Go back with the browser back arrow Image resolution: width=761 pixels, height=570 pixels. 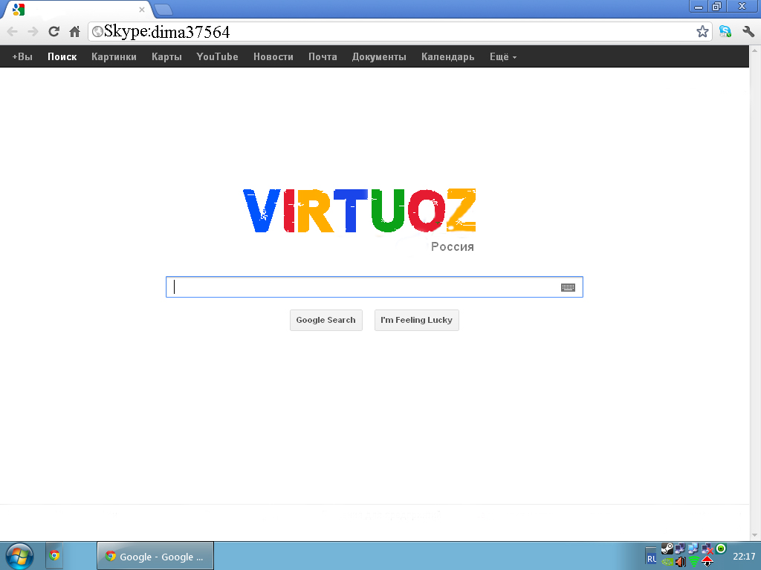[x=12, y=32]
